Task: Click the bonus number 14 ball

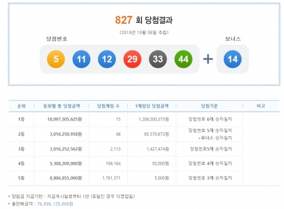Action: click(232, 59)
